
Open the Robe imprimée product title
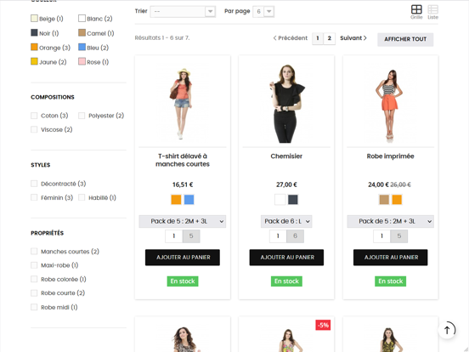point(390,156)
